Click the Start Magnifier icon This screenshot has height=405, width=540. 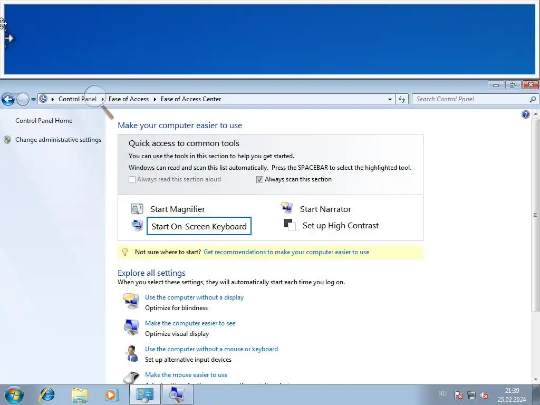(x=137, y=209)
